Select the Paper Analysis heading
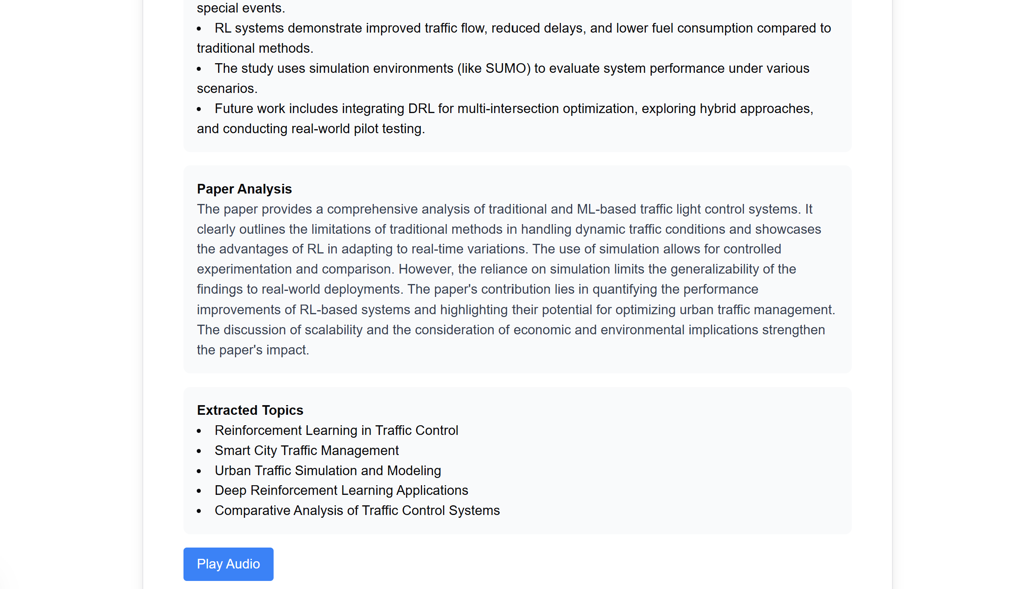 pyautogui.click(x=244, y=189)
